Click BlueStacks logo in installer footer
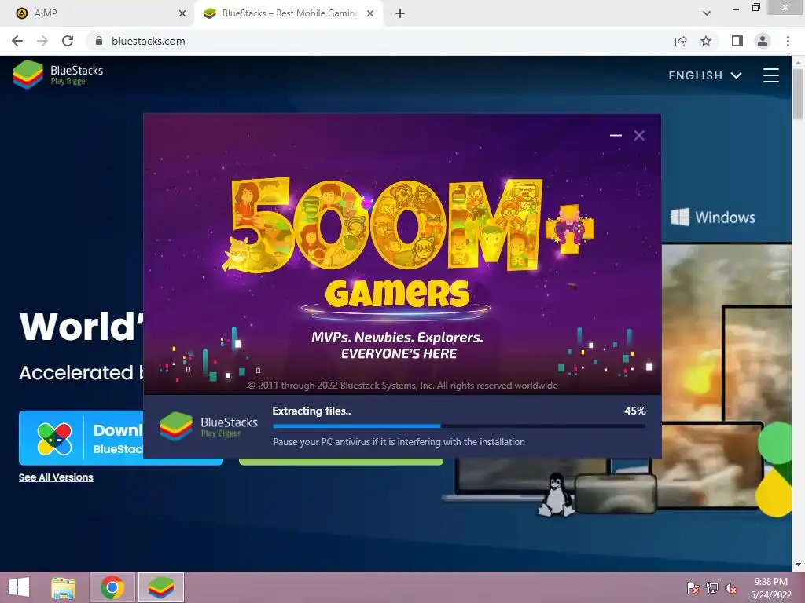 pyautogui.click(x=208, y=426)
